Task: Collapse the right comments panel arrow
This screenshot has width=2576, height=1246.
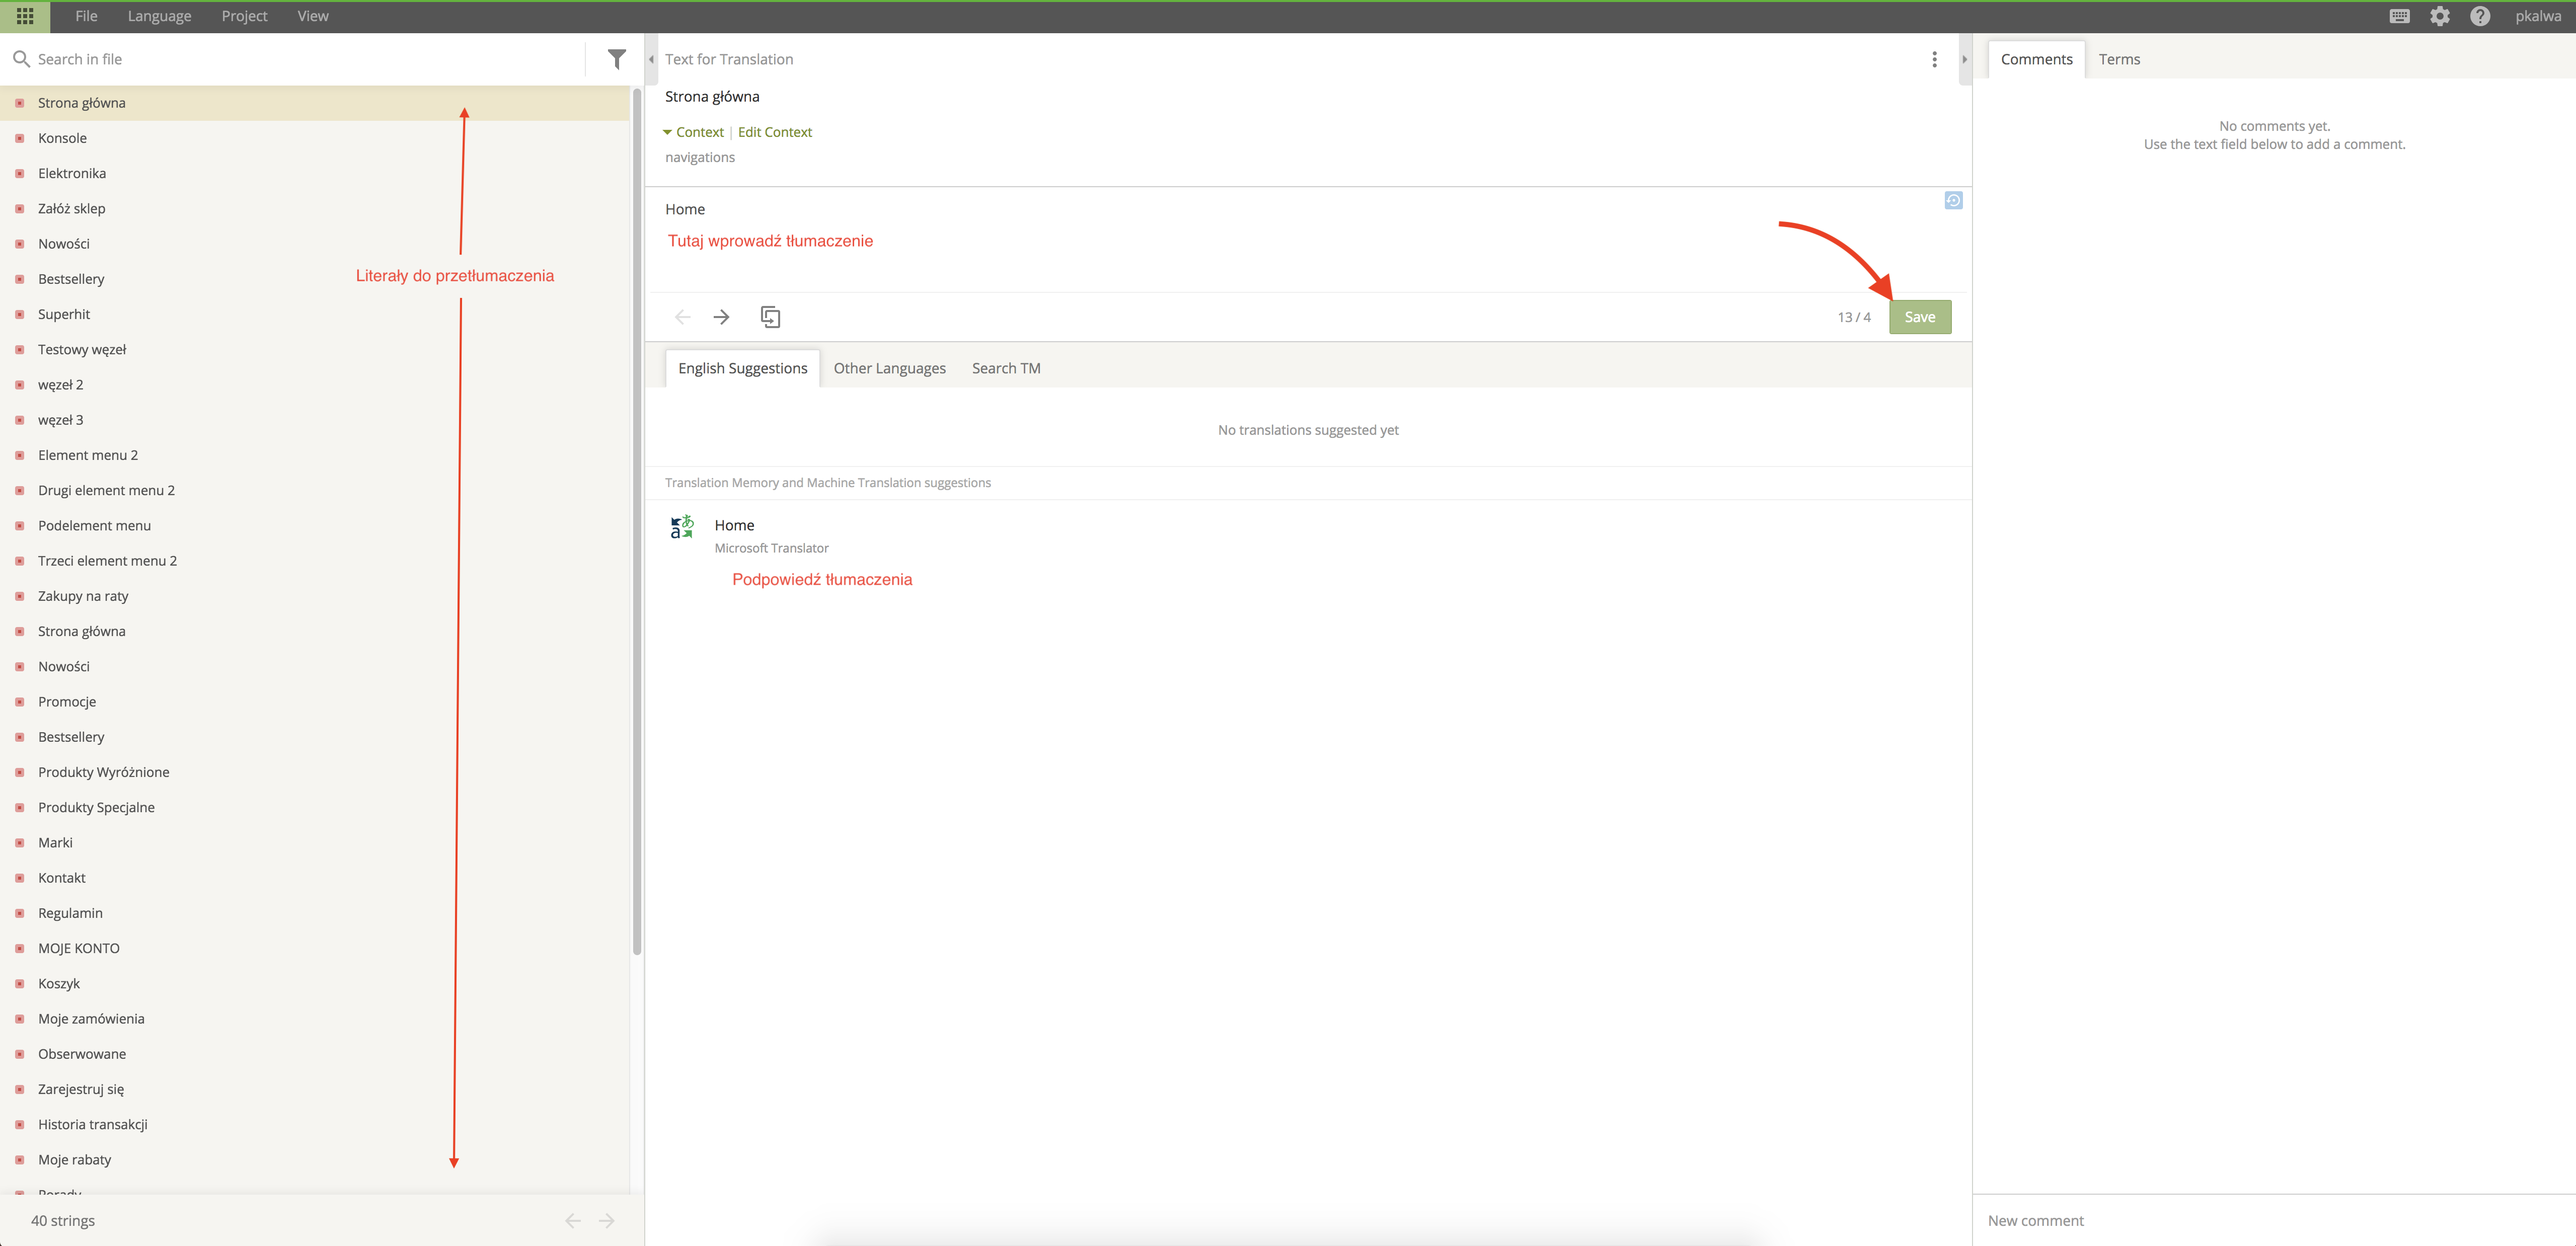Action: [1964, 59]
